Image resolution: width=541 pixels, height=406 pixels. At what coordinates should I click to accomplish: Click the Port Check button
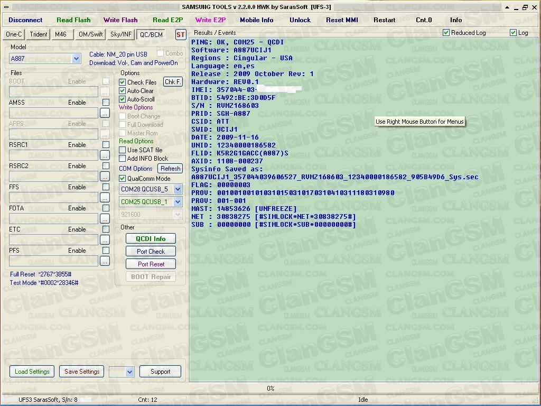[x=151, y=251]
